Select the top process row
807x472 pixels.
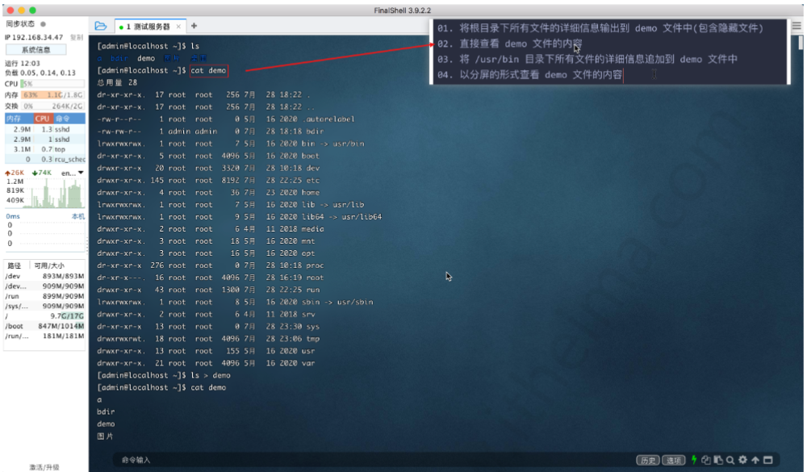pyautogui.click(x=45, y=149)
